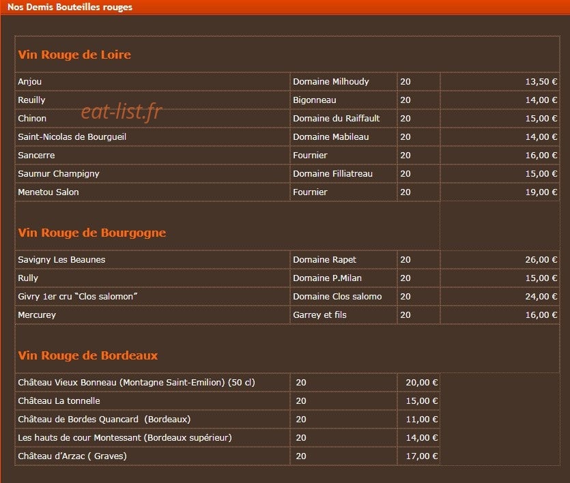Click 'Château de Bordes Quancard' 11,00 € price
This screenshot has height=483, width=570.
click(422, 420)
